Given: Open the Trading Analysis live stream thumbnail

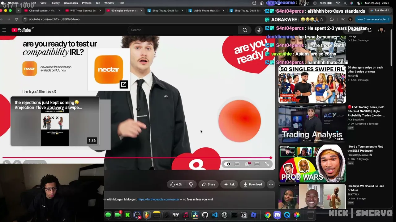Looking at the screenshot, I should click(x=312, y=124).
